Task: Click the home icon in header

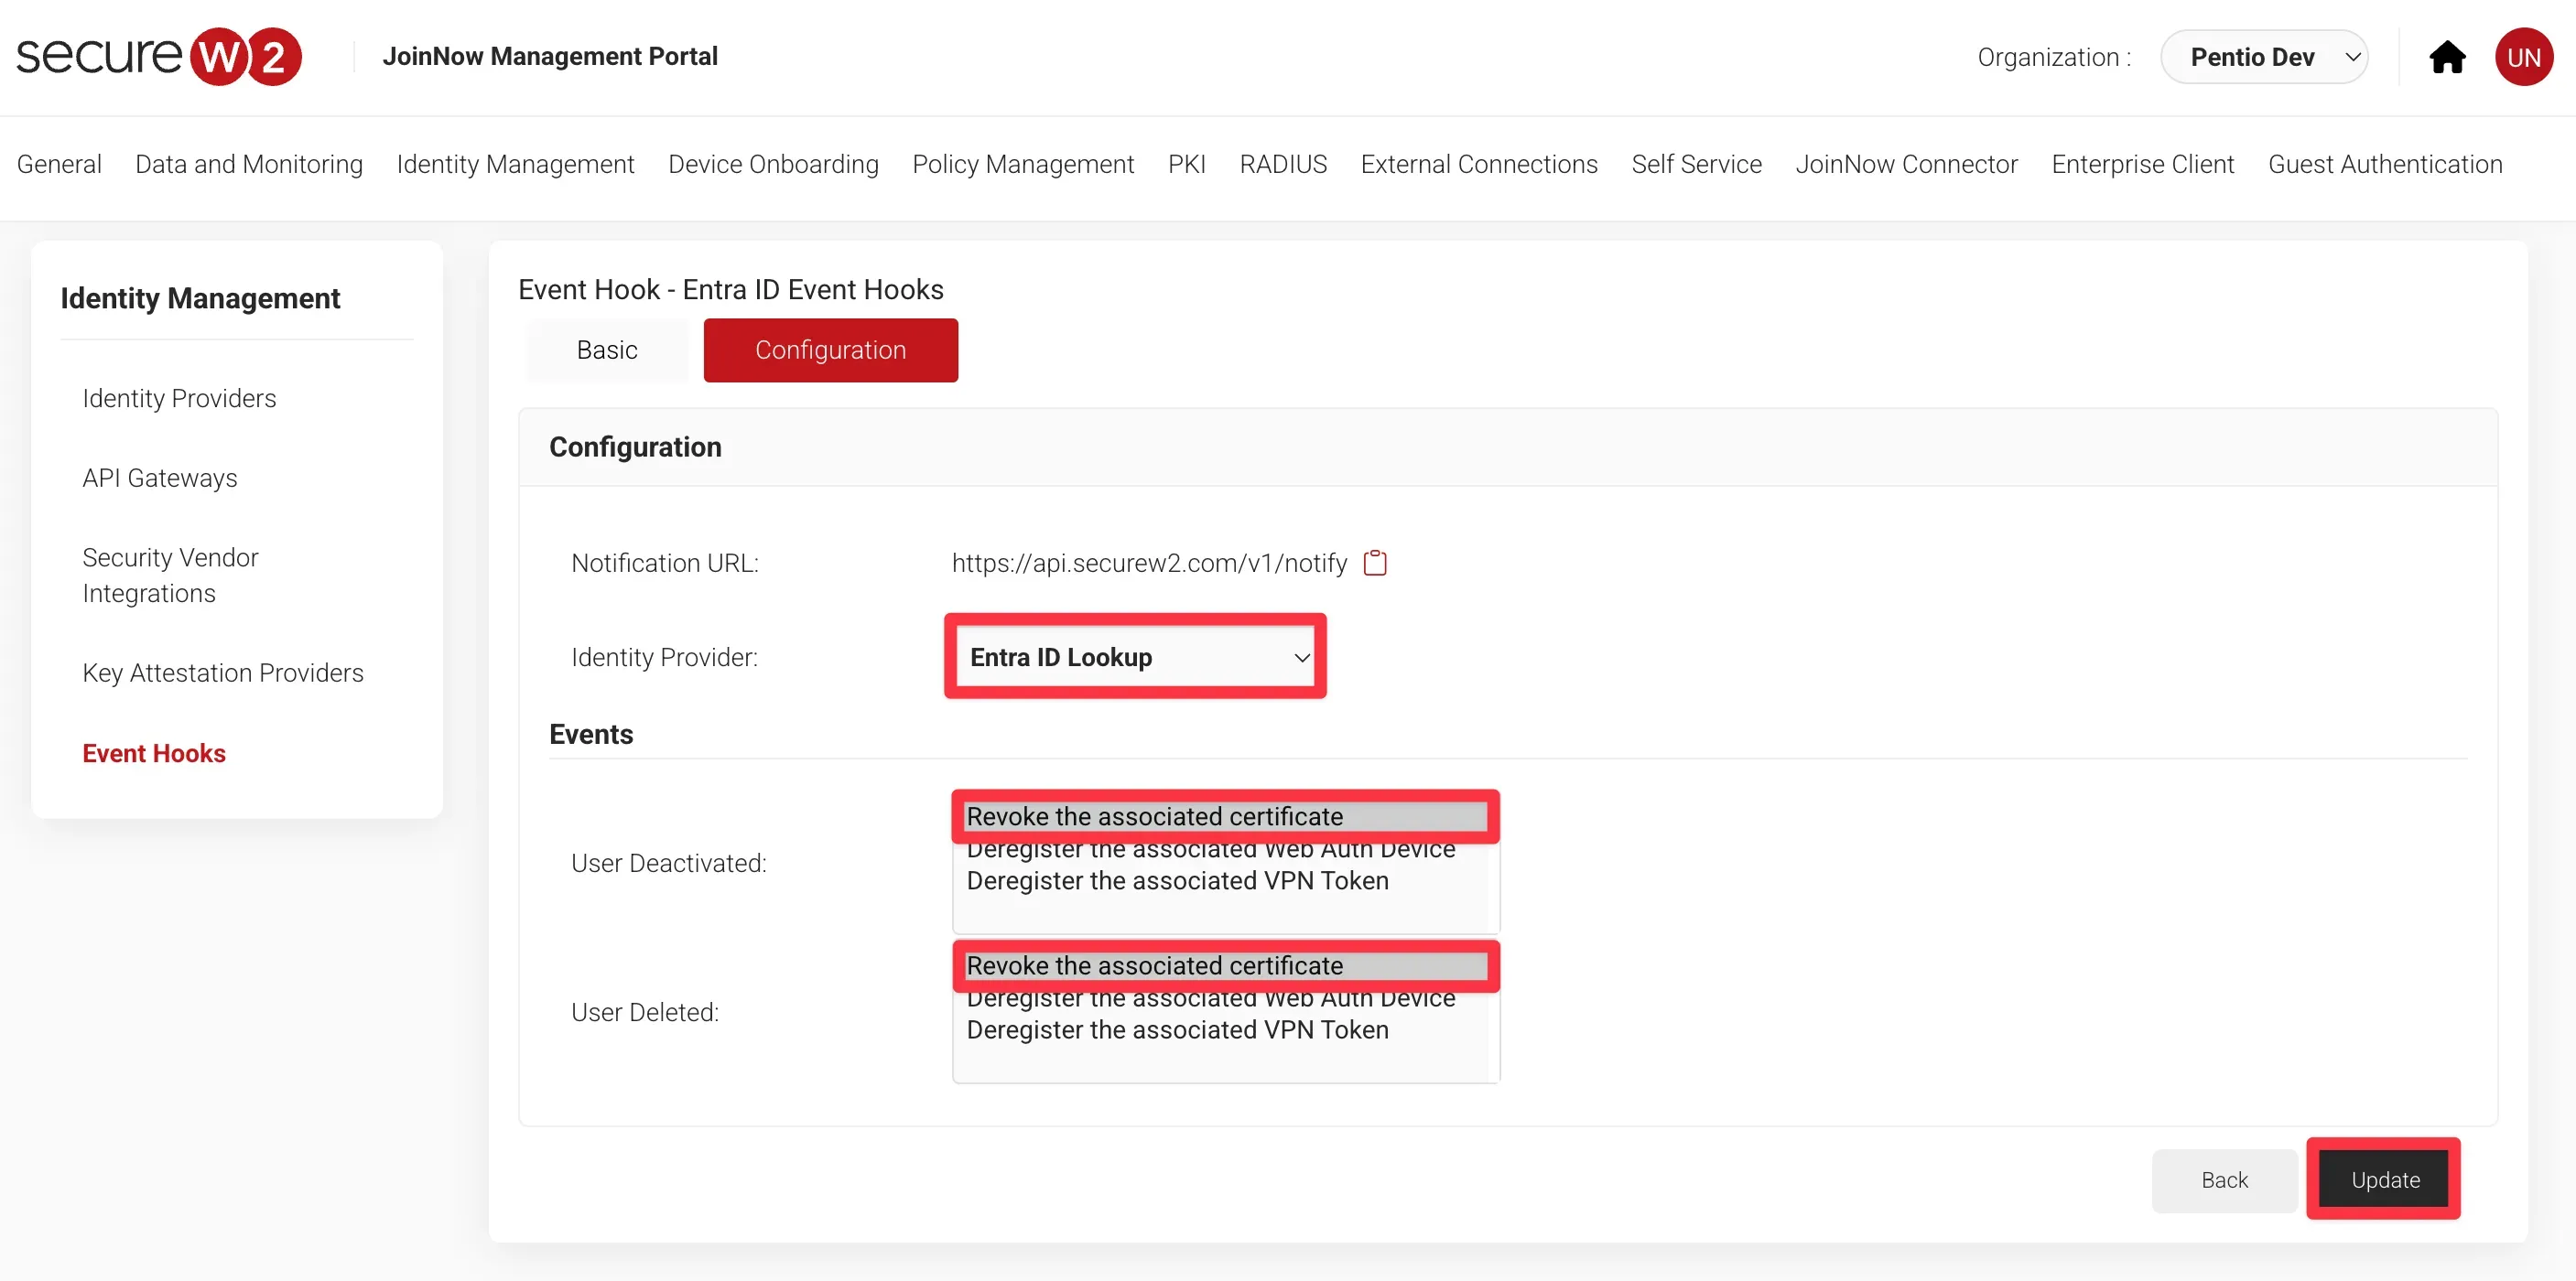Action: (x=2446, y=57)
